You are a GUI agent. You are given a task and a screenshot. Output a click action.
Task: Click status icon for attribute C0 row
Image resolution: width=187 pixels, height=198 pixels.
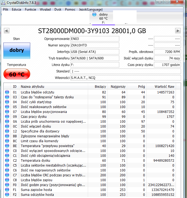[7, 151]
